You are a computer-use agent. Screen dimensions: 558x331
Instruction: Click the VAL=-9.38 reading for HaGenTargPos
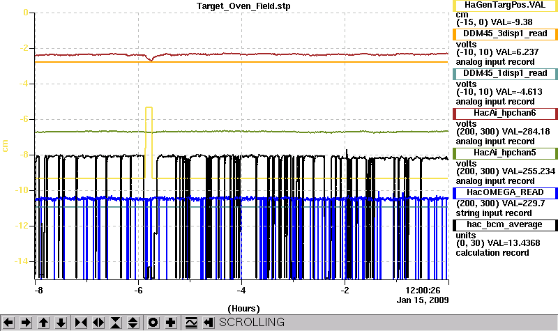tap(512, 22)
